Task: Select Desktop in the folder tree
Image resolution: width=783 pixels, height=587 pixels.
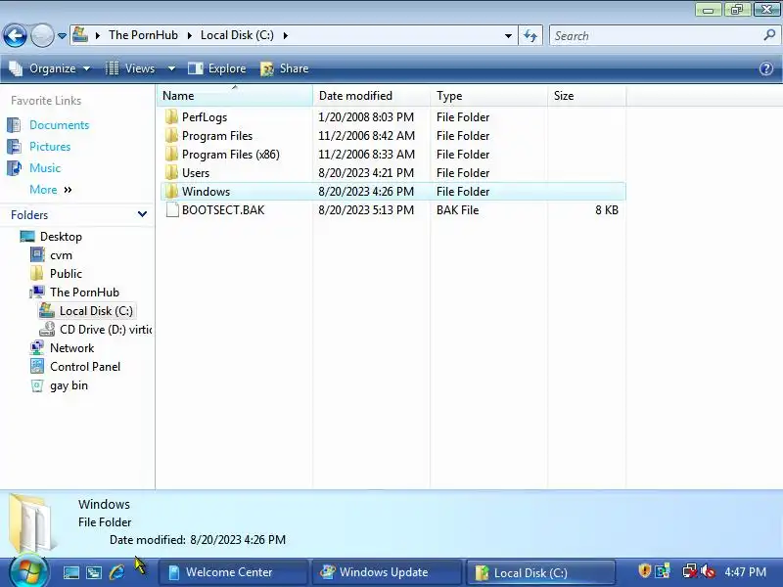Action: click(61, 237)
